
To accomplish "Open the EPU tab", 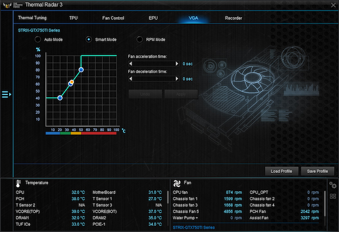I will [x=153, y=18].
